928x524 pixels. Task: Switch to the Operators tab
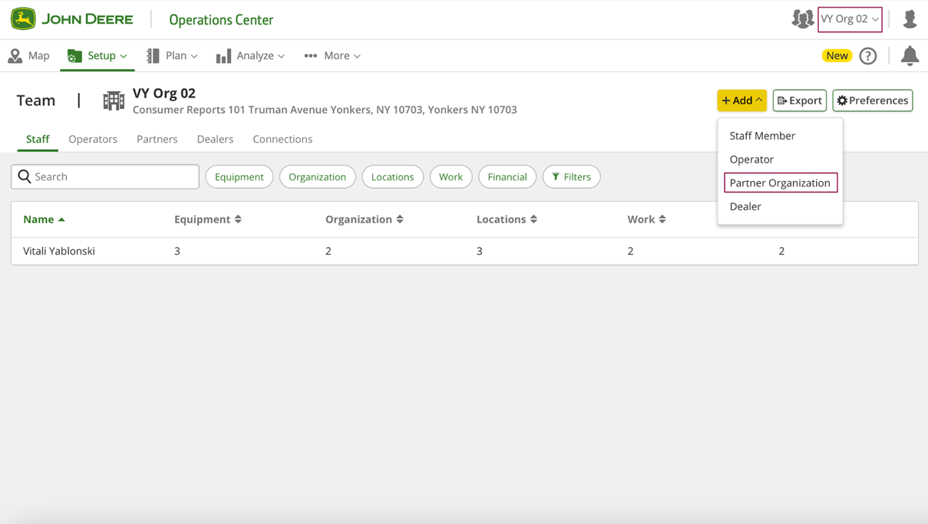tap(93, 139)
